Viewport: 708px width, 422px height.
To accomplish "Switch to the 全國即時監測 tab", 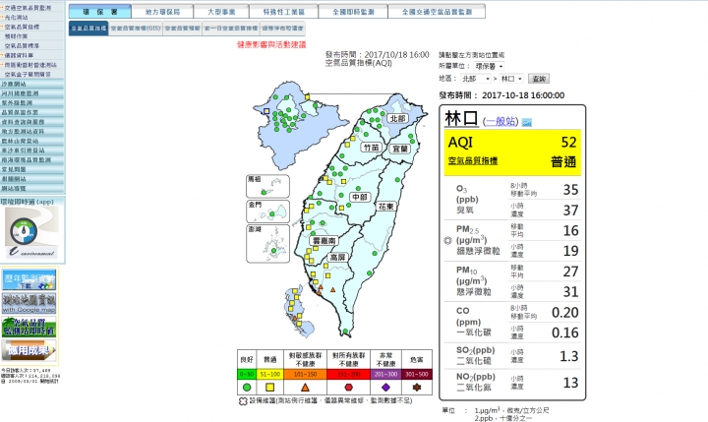I will pos(353,12).
